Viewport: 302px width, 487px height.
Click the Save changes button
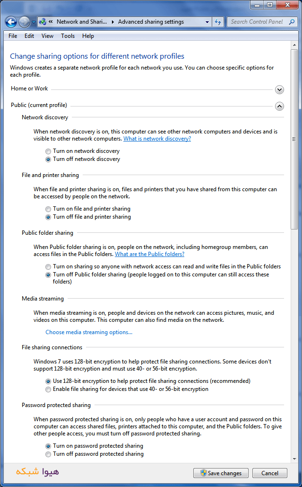click(221, 473)
